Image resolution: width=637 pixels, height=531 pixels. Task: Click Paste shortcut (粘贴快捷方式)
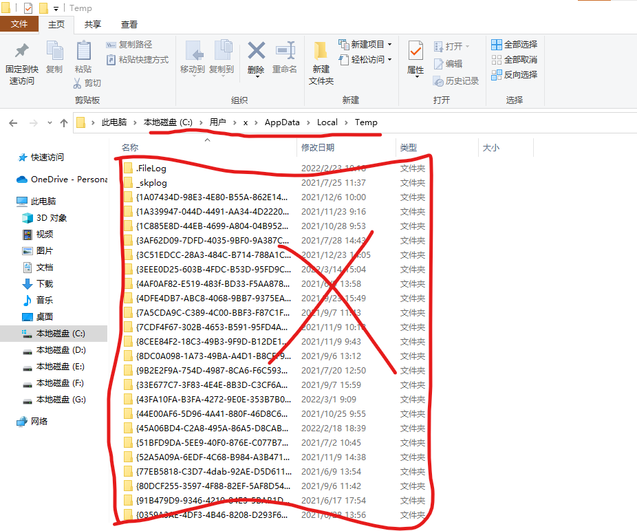pyautogui.click(x=138, y=60)
